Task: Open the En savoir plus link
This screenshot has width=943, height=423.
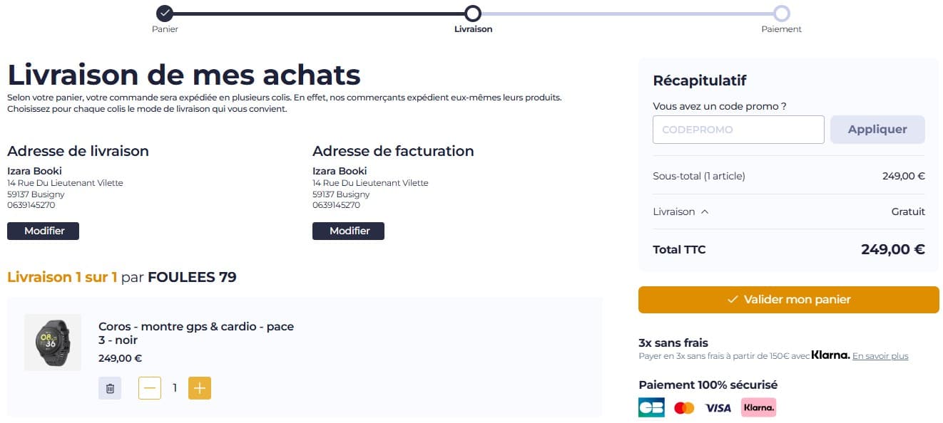Action: 880,356
